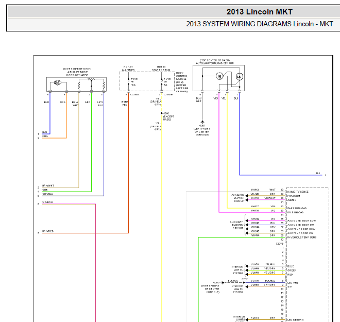This screenshot has width=340, height=322.
Task: Click "(LEFT FRONT OF CENTER CONSOLE)" label
Action: tap(202, 131)
